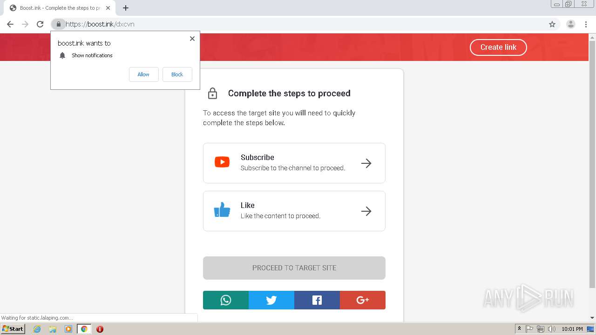This screenshot has height=335, width=596.
Task: Share on Google Plus
Action: pos(363,300)
